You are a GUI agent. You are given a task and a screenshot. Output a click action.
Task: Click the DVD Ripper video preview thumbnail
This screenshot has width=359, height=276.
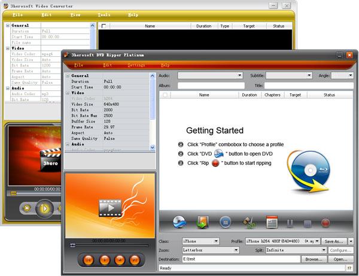110,205
